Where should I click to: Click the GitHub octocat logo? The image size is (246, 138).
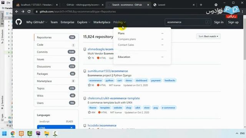[19, 22]
